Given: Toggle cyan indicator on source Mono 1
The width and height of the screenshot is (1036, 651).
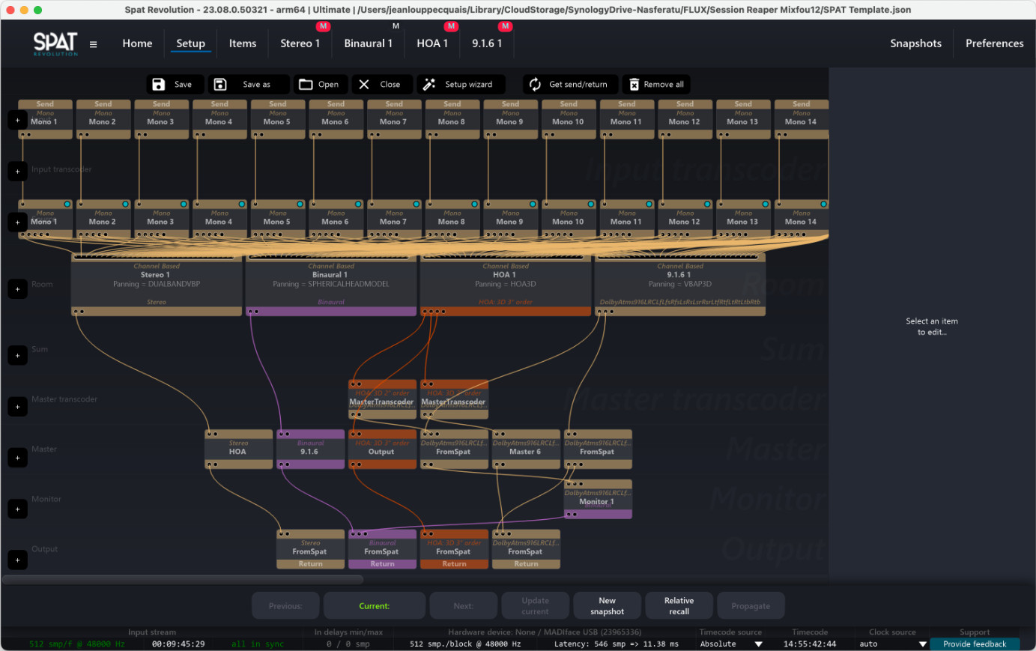Looking at the screenshot, I should tap(67, 204).
